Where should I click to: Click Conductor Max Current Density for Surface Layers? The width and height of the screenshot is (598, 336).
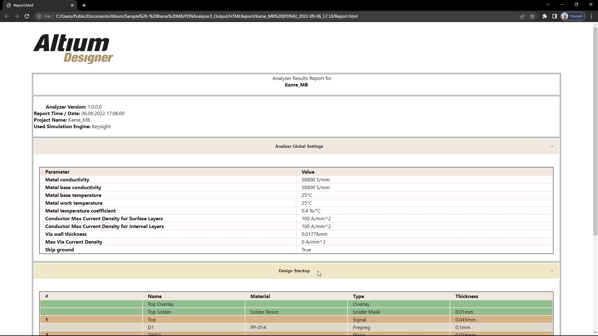(104, 218)
